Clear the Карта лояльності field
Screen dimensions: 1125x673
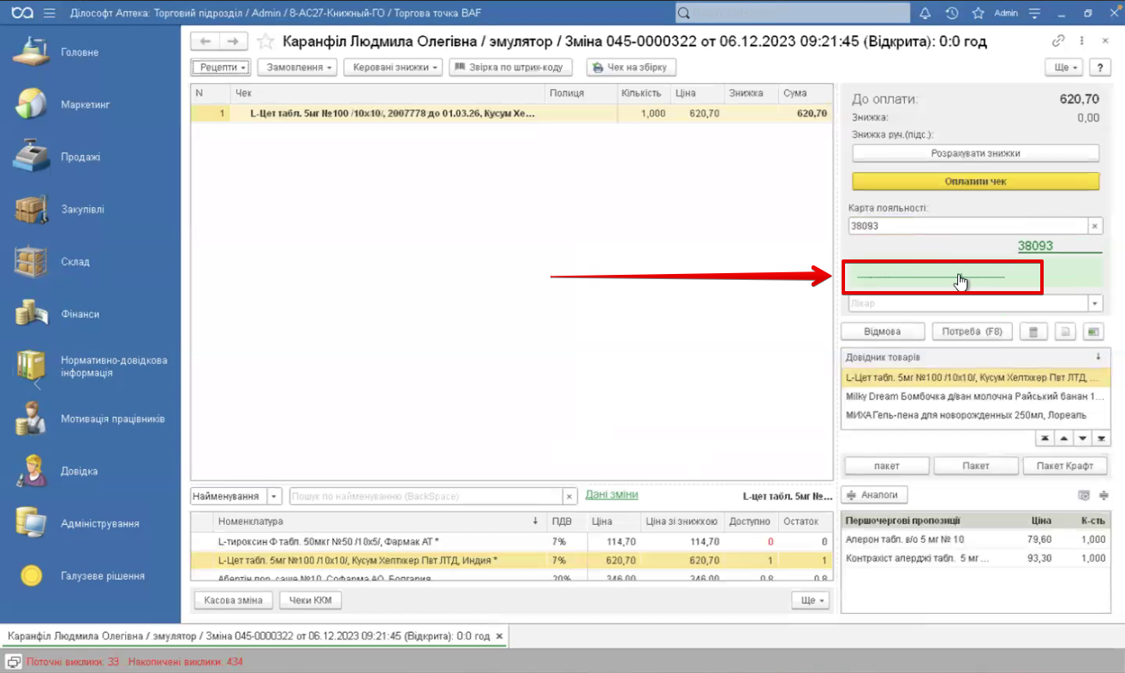tap(1094, 226)
